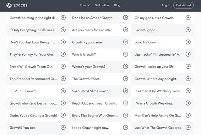Viewport: 201px width, 135px height.
Task: Click arrow icon beside "The Growth Effect."
Action: click(x=126, y=79)
